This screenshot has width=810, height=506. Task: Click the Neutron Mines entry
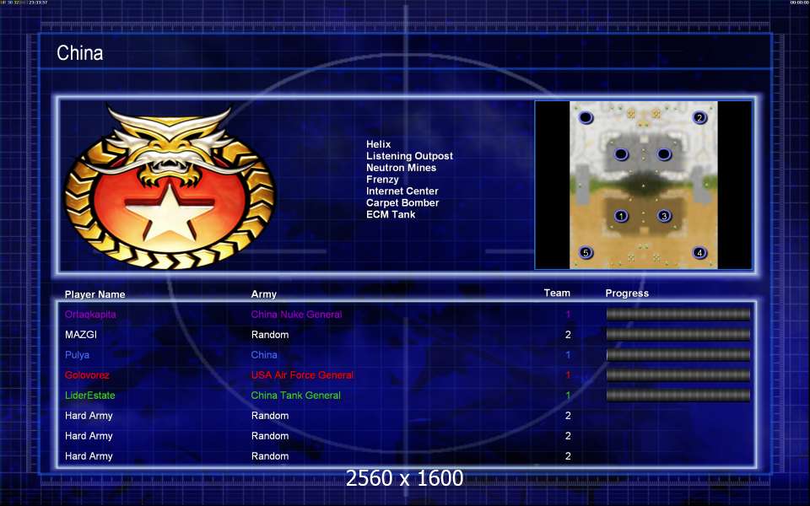coord(401,168)
